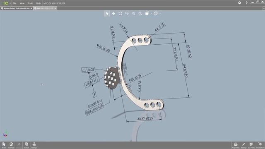Open the tab list arrow at tab bar end

[x=263, y=8]
